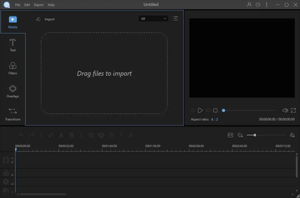Open the Filters panel
This screenshot has width=300, height=198.
(x=13, y=68)
